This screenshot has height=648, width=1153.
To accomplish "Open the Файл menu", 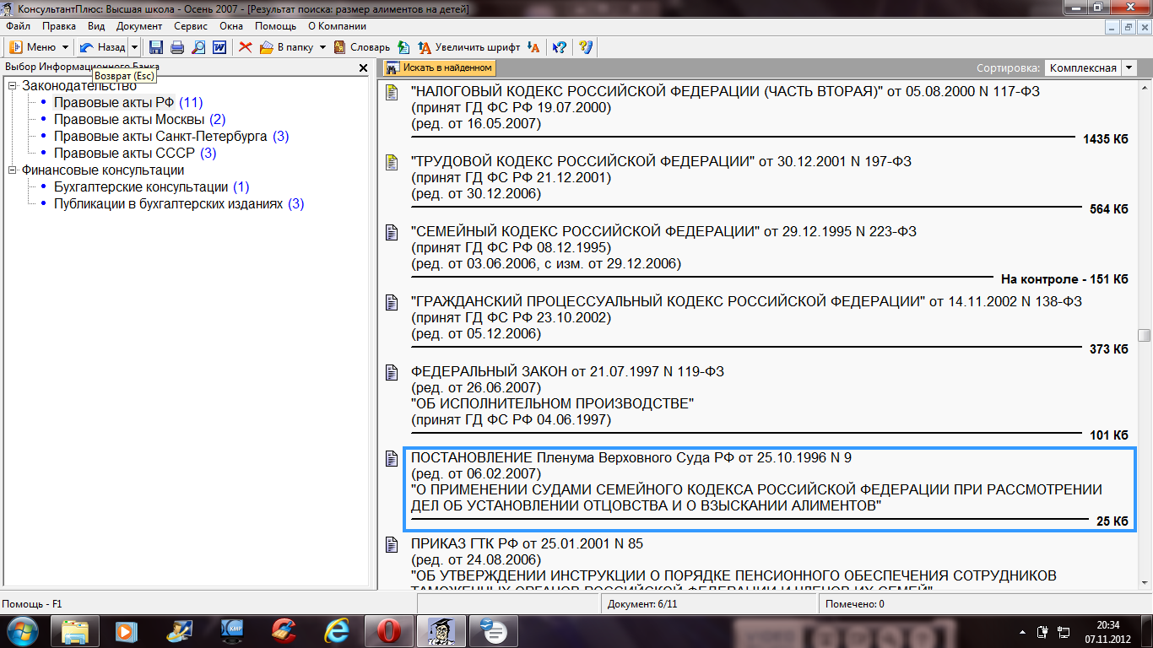I will tap(18, 26).
